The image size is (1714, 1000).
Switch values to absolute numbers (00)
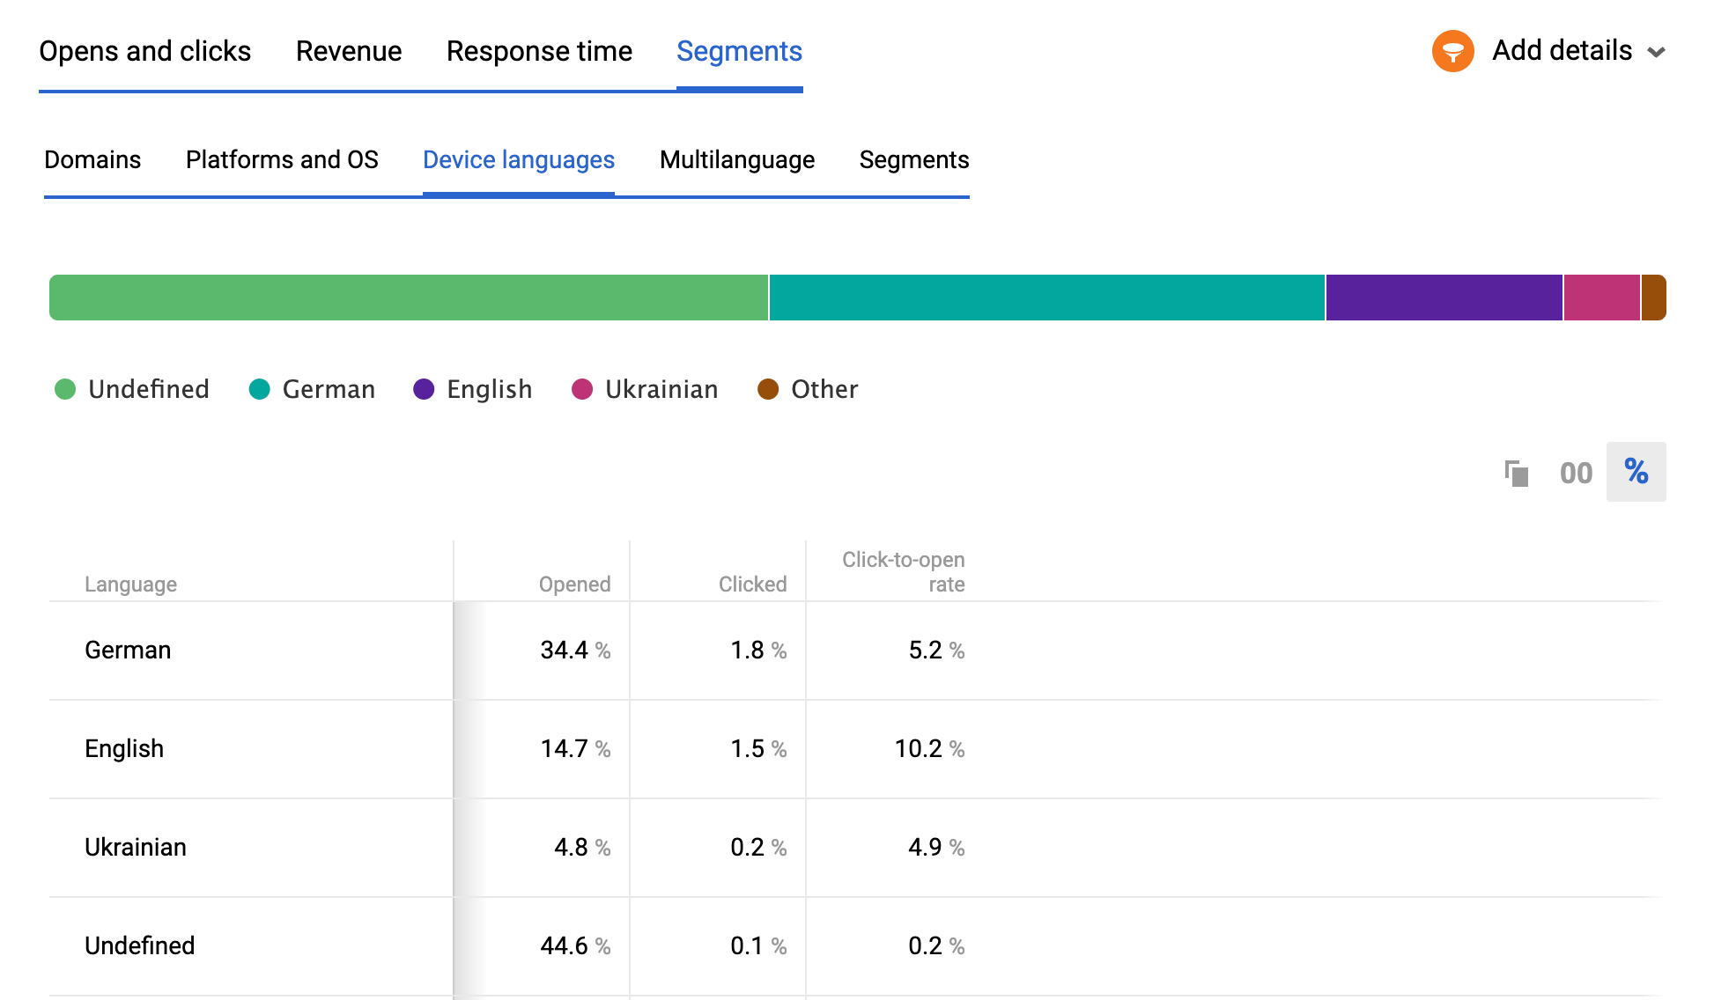1575,473
